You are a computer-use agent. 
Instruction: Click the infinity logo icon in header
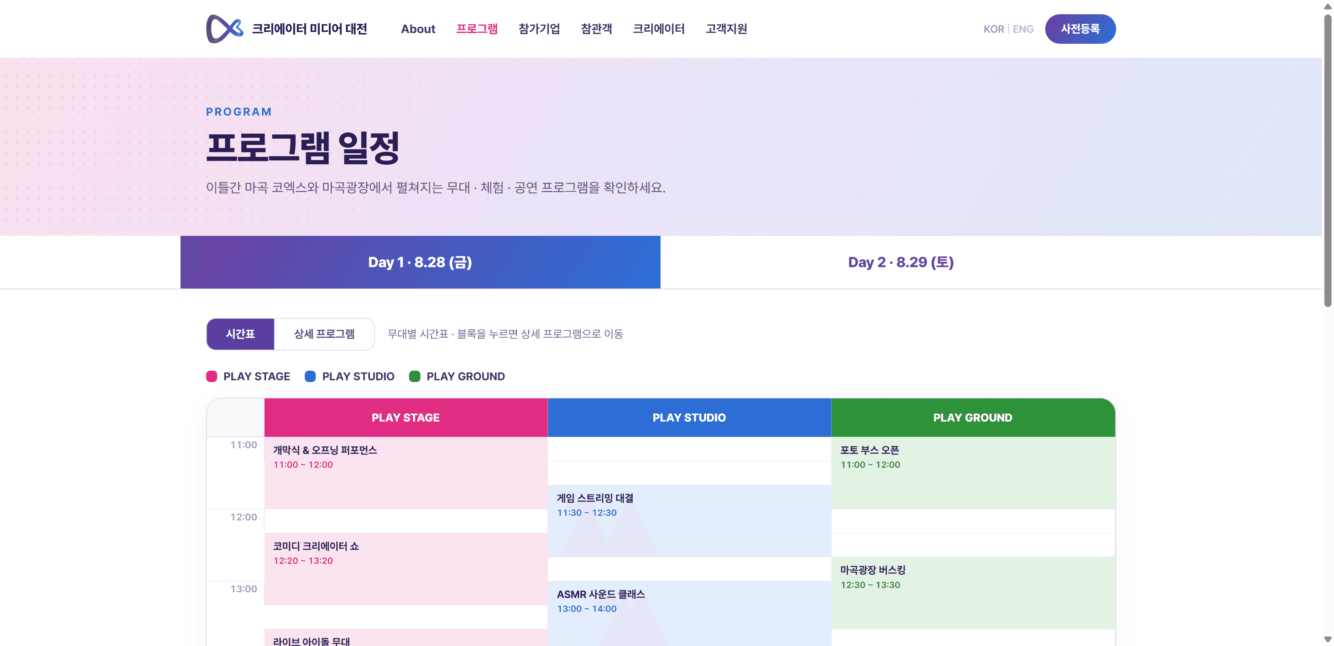coord(225,29)
